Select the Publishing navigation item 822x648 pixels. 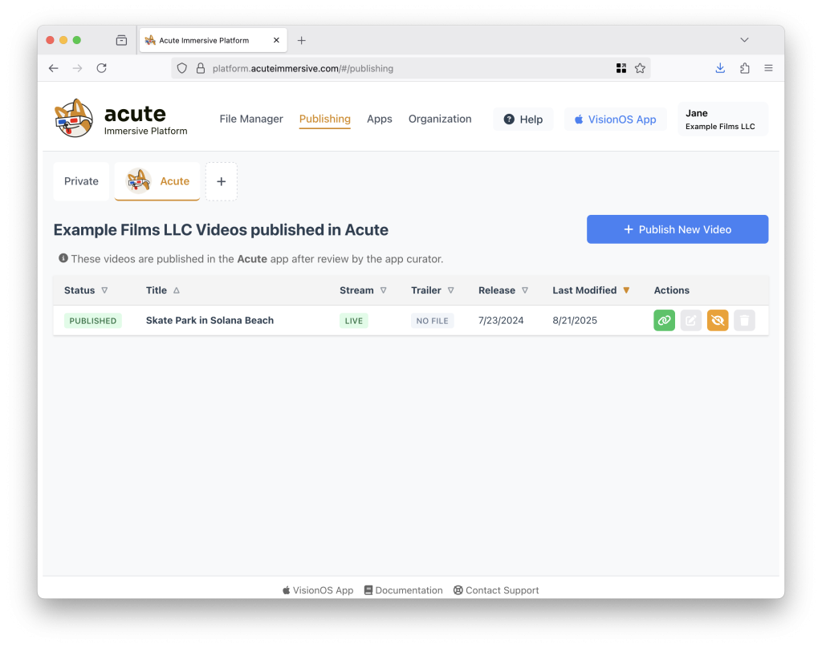coord(325,119)
